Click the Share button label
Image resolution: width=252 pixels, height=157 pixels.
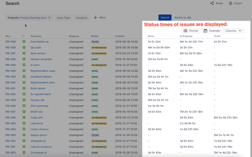tap(219, 3)
